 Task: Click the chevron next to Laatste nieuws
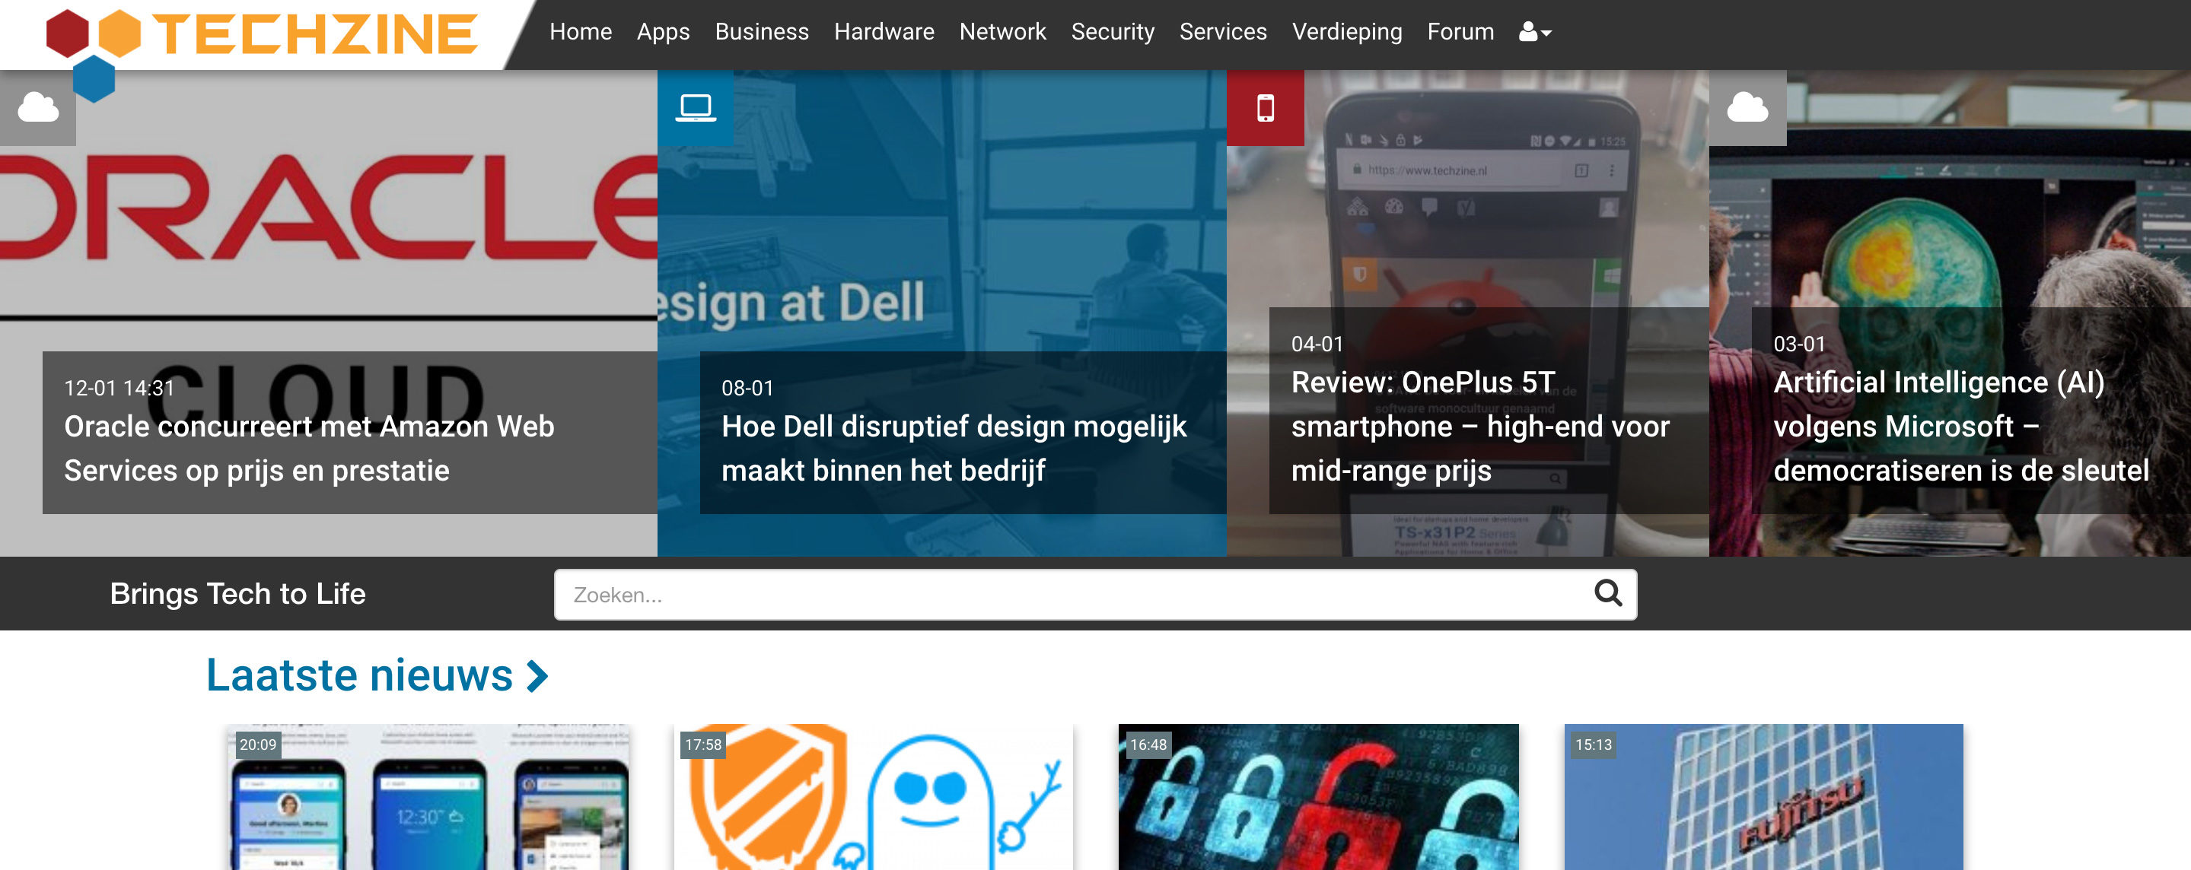[x=537, y=676]
